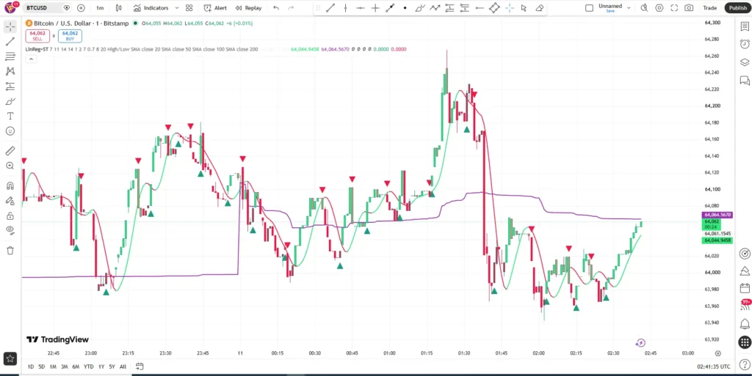Select the rotated rectangle tool in the favorites toolbar
Image resolution: width=752 pixels, height=376 pixels.
pyautogui.click(x=494, y=7)
